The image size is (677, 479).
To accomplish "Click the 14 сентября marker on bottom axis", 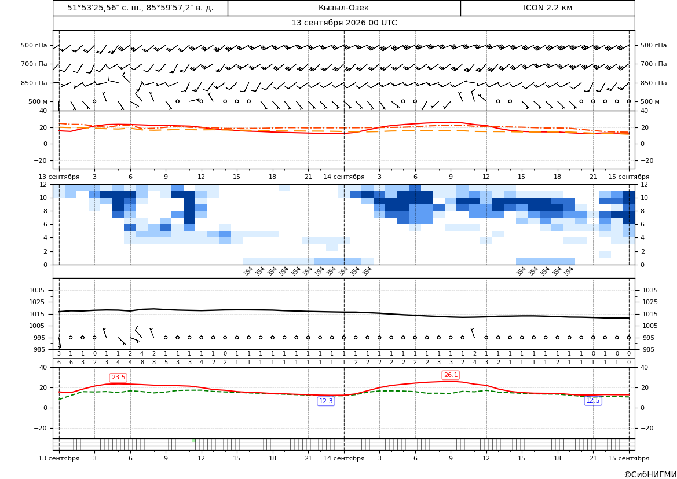I will tap(343, 458).
